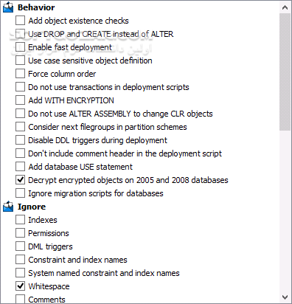Enable Disable DDL triggers during deployment
The image size is (292, 304).
tap(20, 140)
